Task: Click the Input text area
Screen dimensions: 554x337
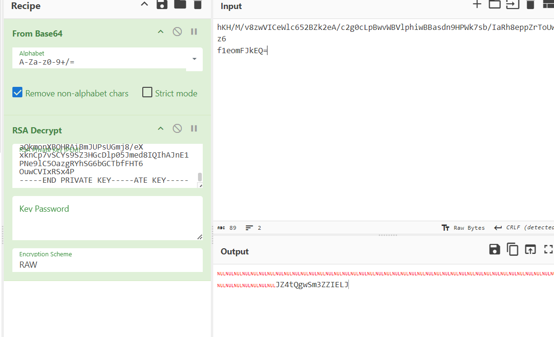Action: click(384, 120)
